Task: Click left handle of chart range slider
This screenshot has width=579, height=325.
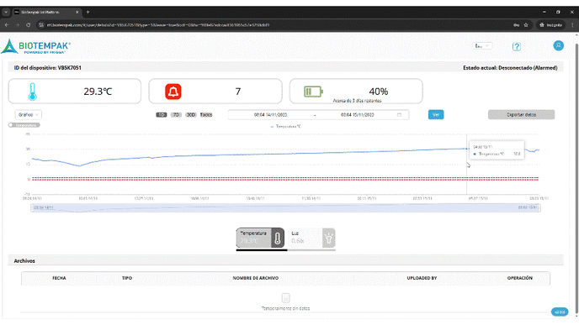Action: [31, 207]
